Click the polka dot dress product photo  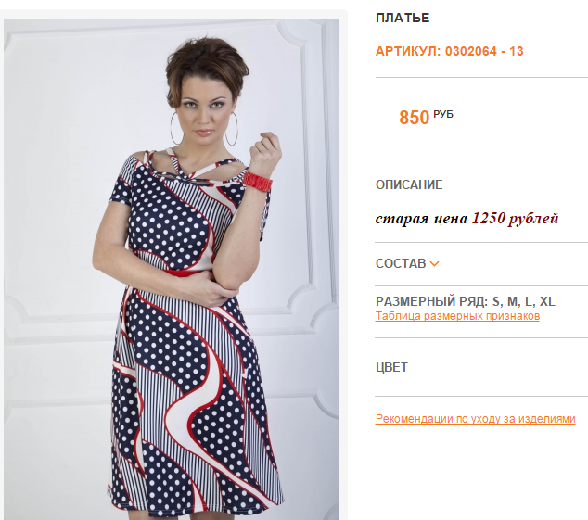(171, 269)
